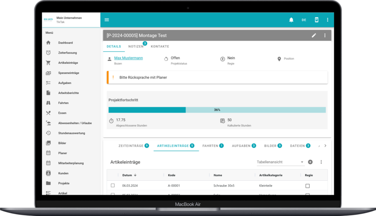The width and height of the screenshot is (376, 216).
Task: Switch to the Notizen tab
Action: point(136,46)
